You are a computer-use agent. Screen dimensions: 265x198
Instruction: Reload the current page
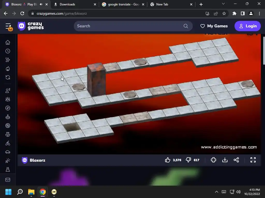tap(22, 13)
